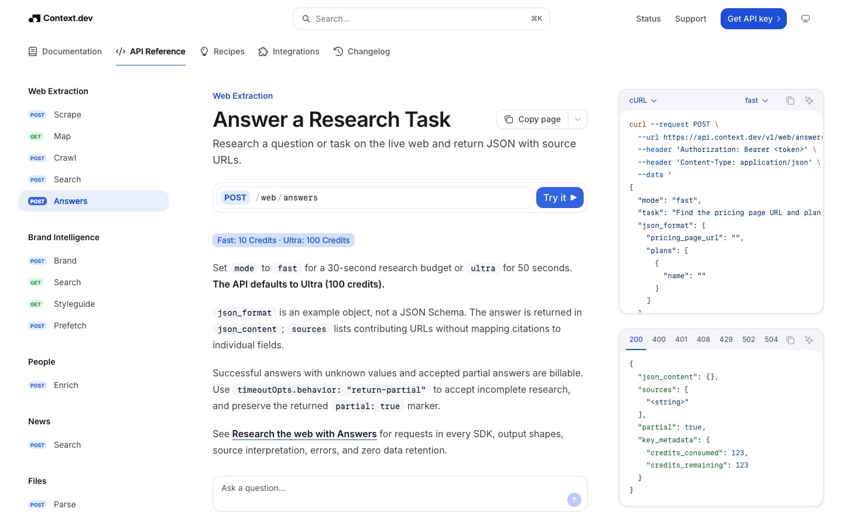Screen dimensions: 843x526
Task: Click the Web Extraction breadcrumb link
Action: [242, 96]
